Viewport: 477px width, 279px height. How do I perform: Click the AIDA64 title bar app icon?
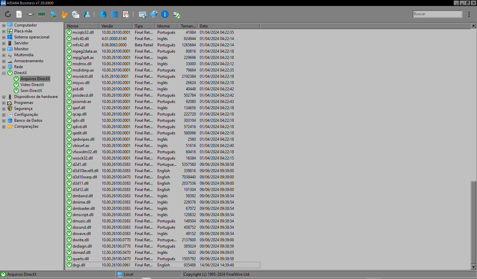coord(3,3)
